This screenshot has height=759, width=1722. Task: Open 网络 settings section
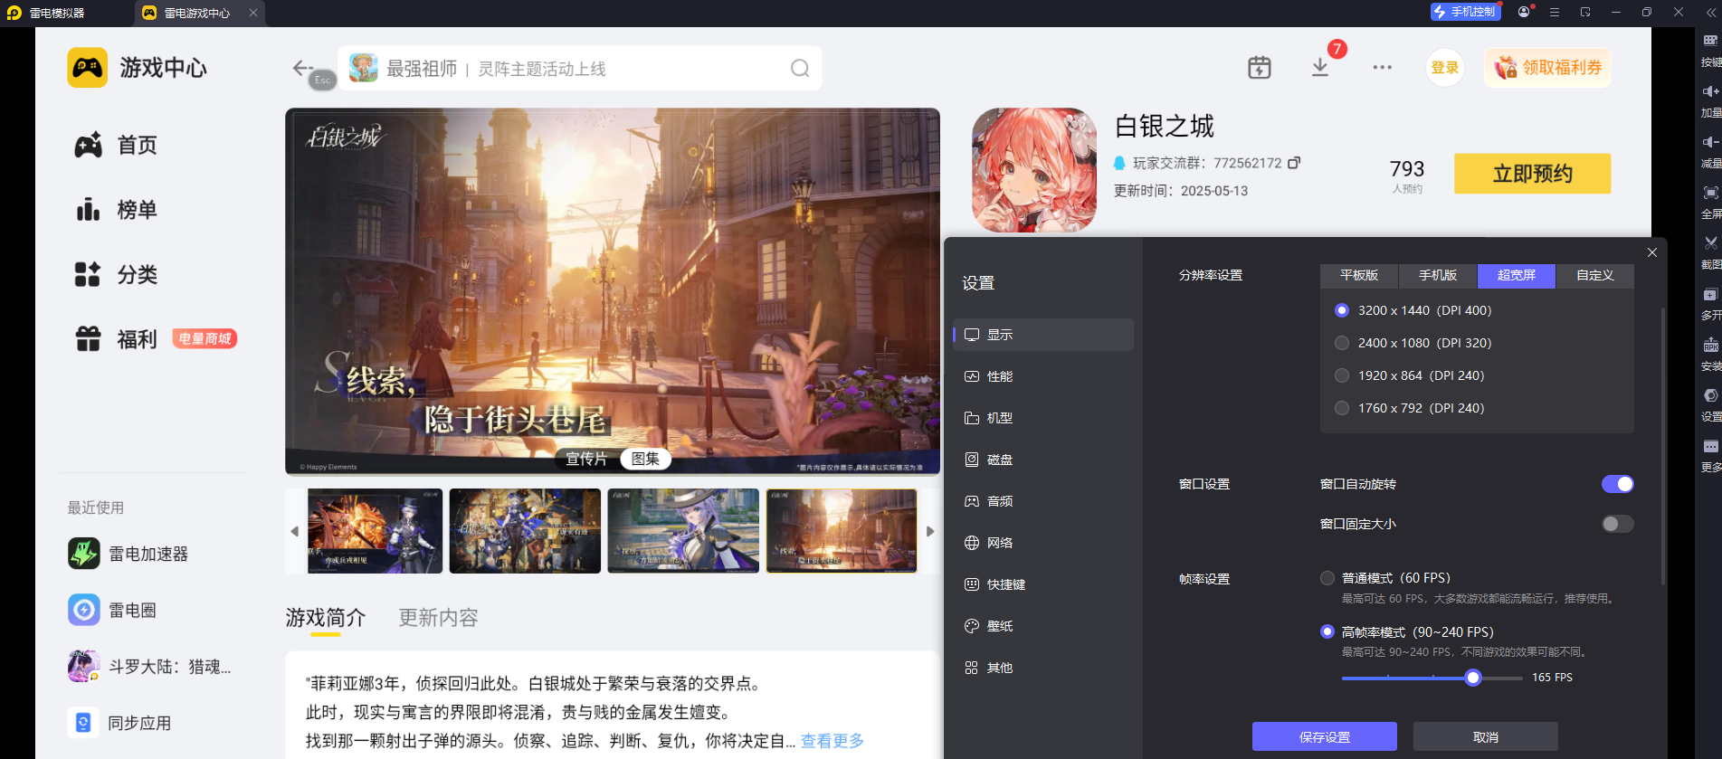[x=1043, y=543]
